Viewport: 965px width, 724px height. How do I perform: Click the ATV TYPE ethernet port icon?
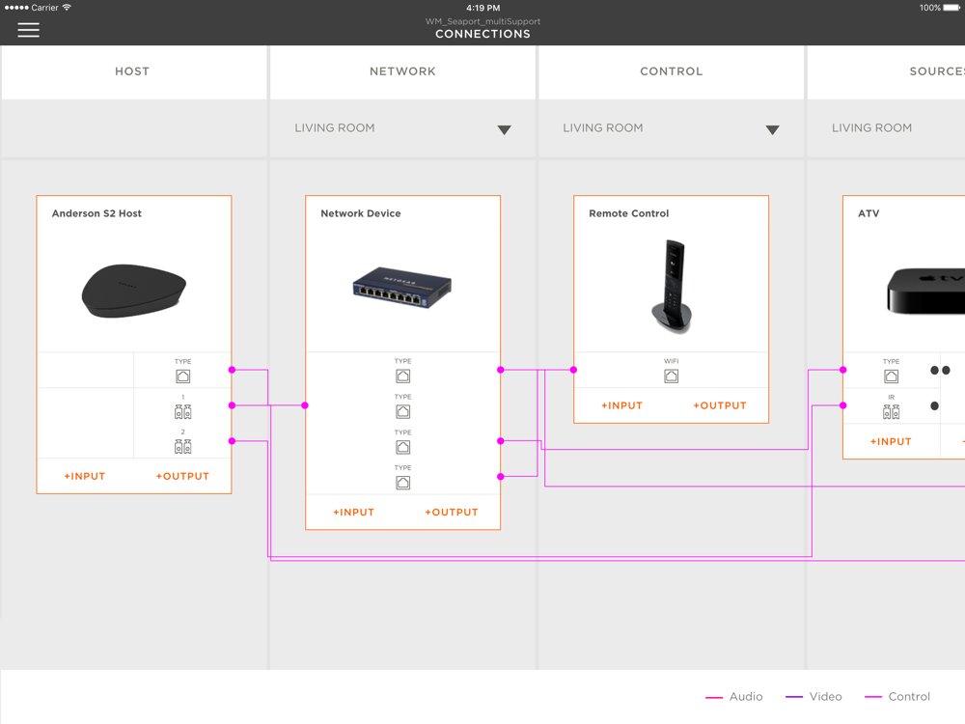[891, 376]
